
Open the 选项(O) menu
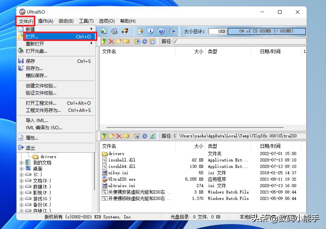[106, 21]
